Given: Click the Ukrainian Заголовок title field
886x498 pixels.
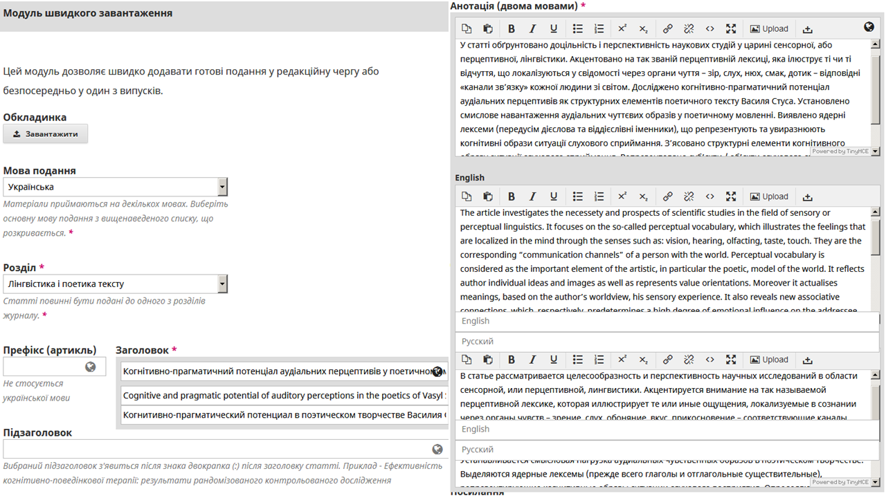Looking at the screenshot, I should [277, 371].
